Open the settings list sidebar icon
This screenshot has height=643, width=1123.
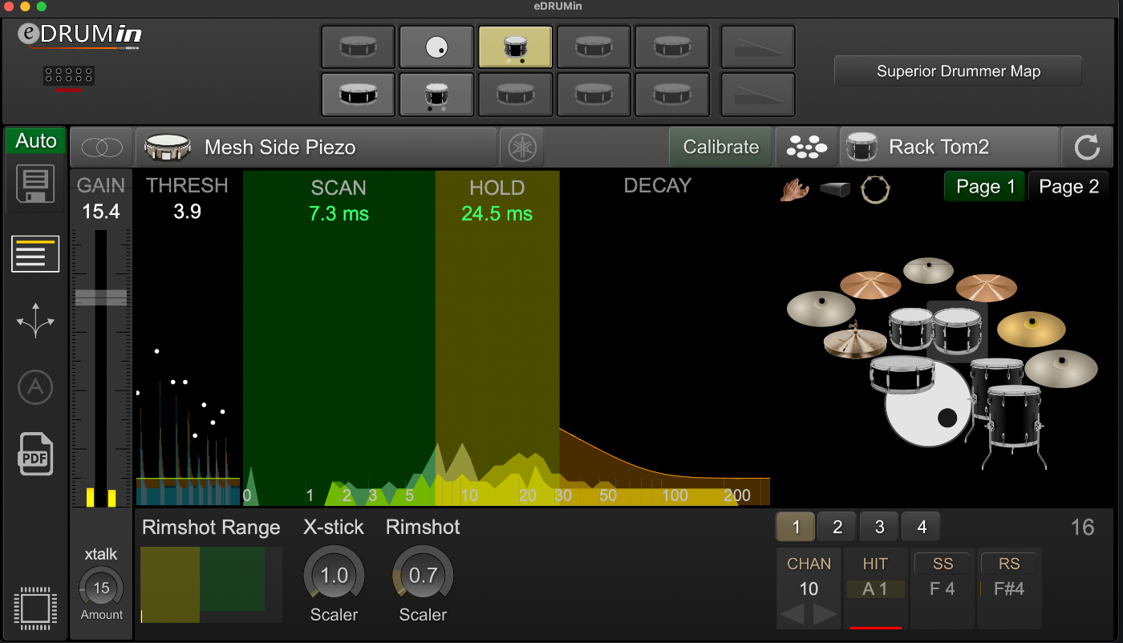point(35,254)
